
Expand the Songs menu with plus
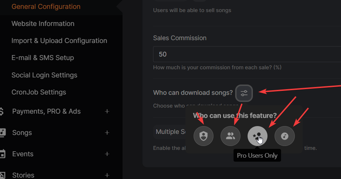click(x=107, y=133)
